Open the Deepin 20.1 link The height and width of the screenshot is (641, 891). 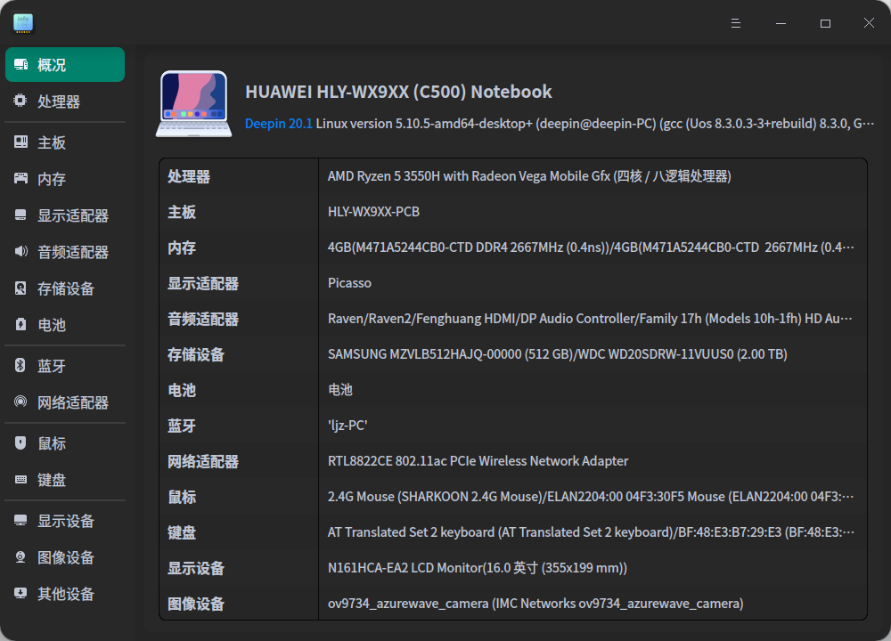278,124
